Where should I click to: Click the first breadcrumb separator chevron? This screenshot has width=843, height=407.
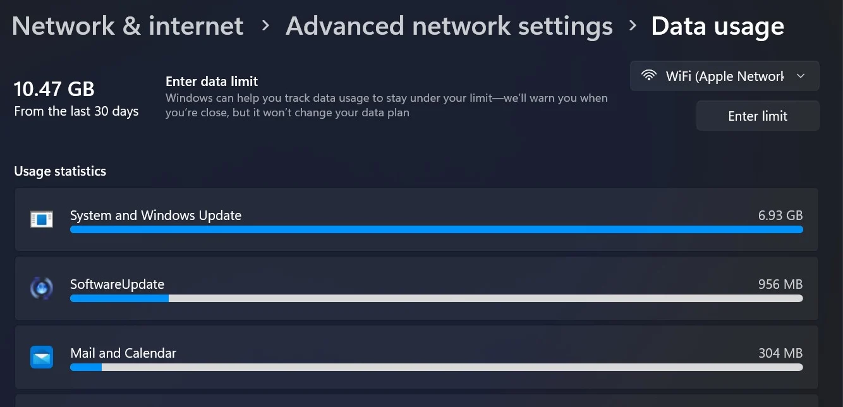coord(265,26)
